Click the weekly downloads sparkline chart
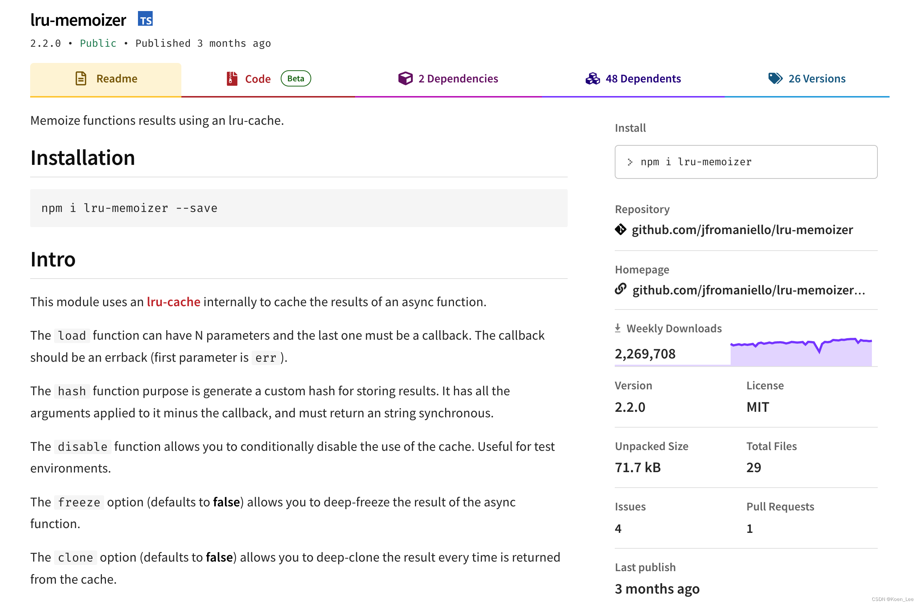The width and height of the screenshot is (919, 605). (801, 352)
